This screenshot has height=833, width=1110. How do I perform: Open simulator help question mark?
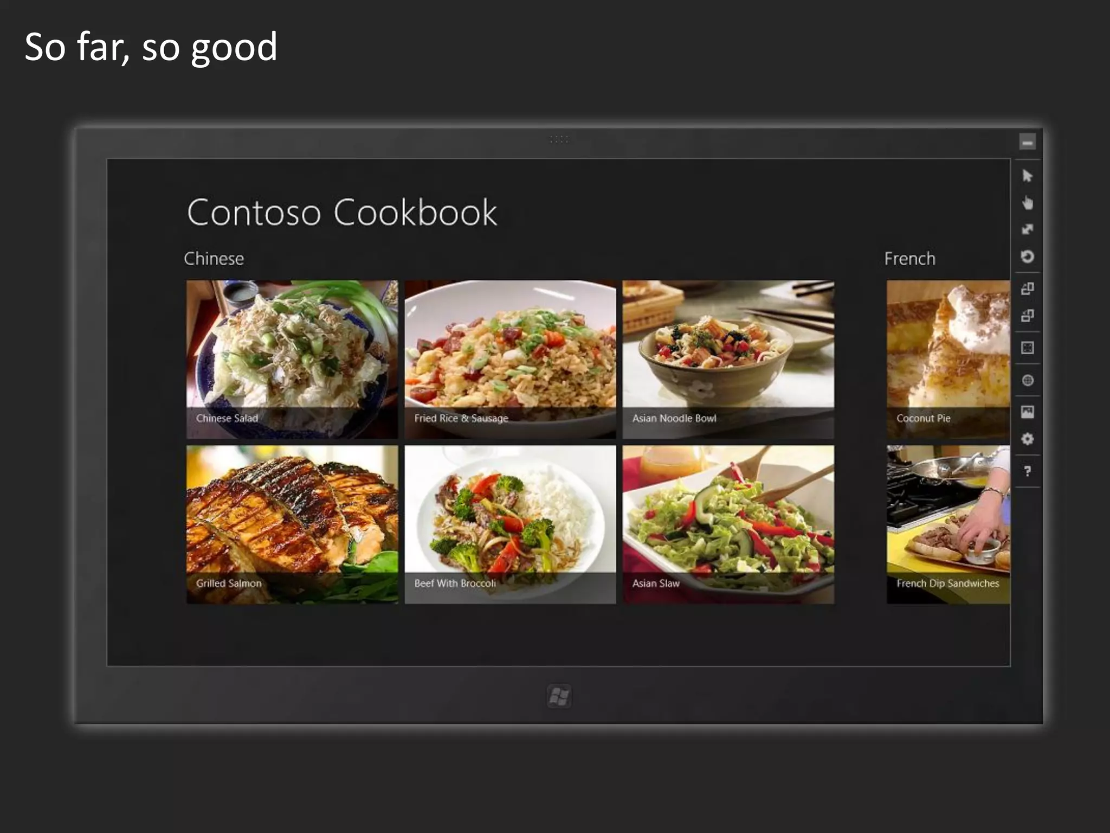click(1027, 471)
